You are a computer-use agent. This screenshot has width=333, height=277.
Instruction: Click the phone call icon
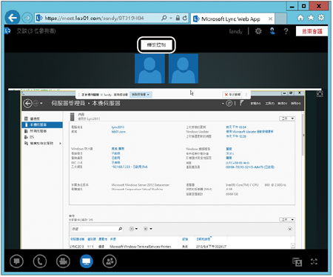click(x=40, y=261)
